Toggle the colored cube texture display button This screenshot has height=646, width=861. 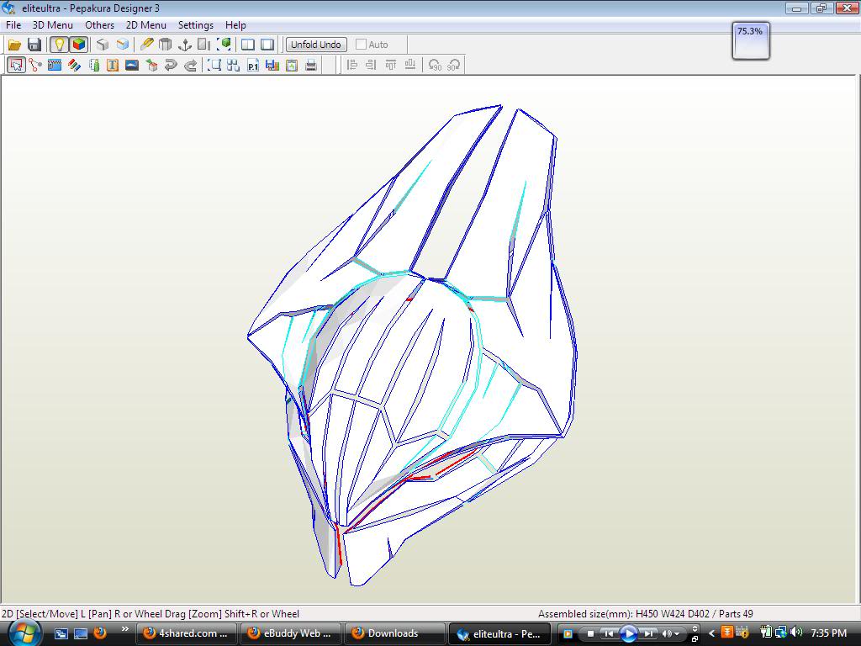79,45
